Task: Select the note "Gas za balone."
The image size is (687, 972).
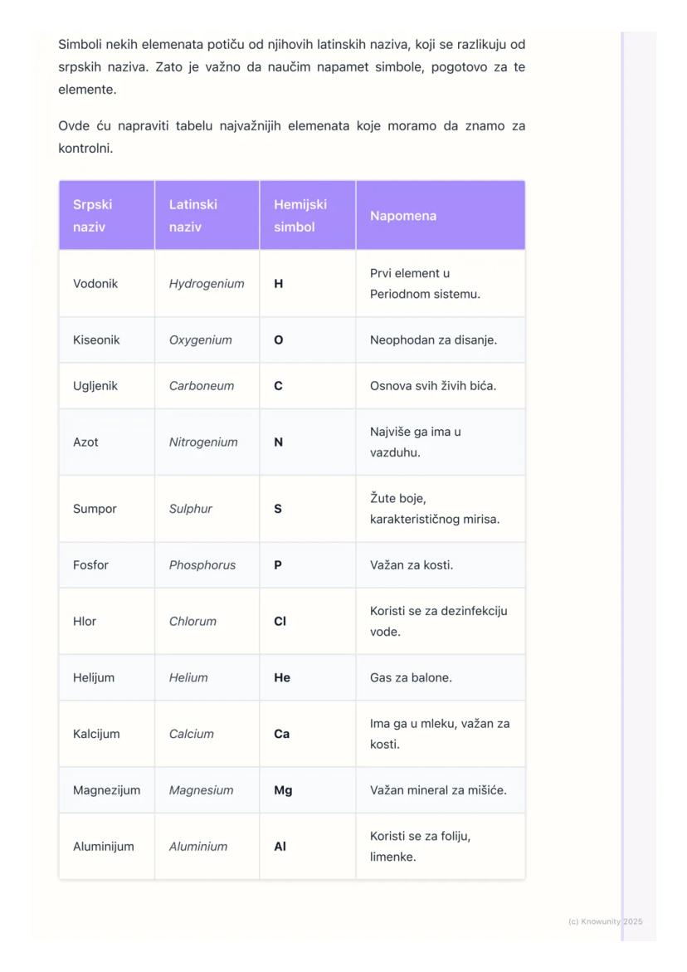Action: tap(411, 678)
